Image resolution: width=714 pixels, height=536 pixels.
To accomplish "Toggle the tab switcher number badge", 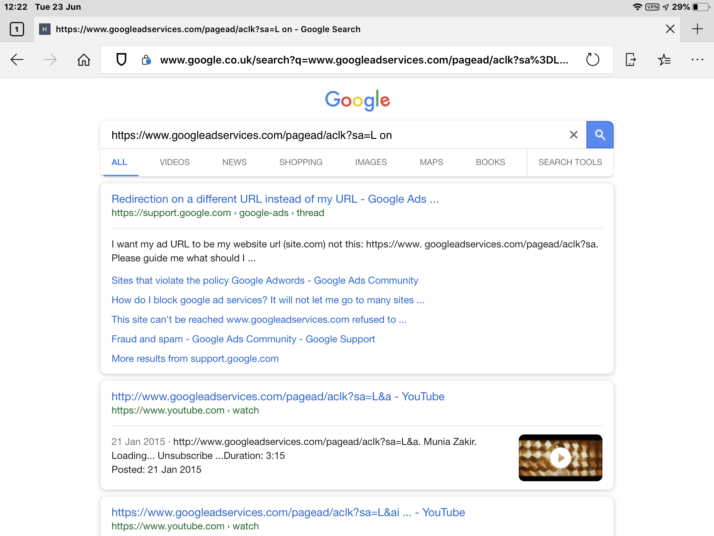I will click(16, 29).
